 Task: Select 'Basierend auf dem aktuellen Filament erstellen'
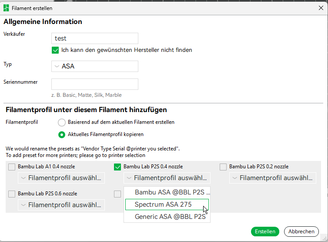point(62,123)
